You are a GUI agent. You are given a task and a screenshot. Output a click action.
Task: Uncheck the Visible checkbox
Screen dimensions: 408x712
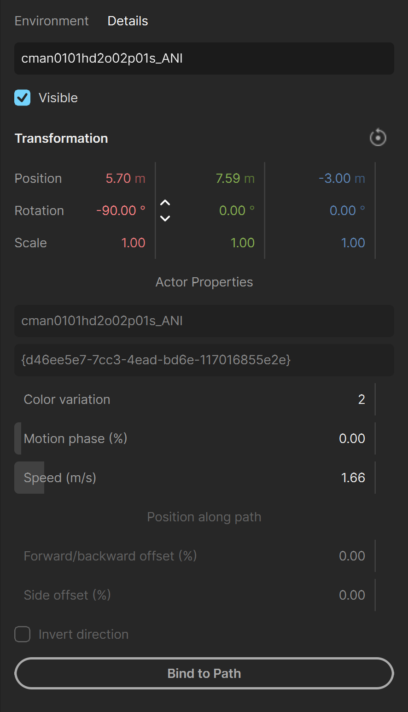click(x=22, y=98)
